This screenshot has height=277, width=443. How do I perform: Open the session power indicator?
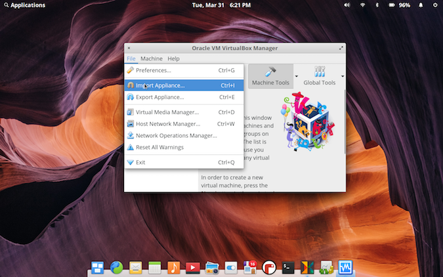(x=435, y=5)
